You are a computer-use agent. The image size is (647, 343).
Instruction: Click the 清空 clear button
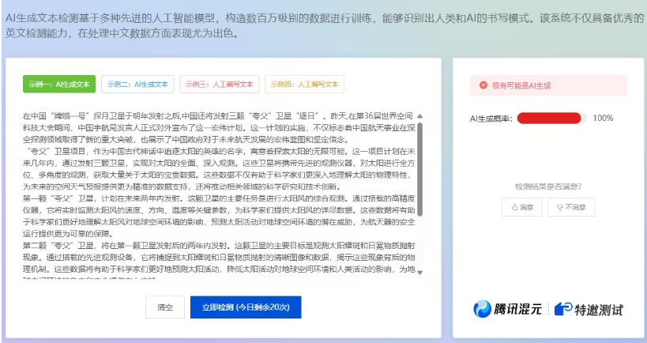coord(165,307)
